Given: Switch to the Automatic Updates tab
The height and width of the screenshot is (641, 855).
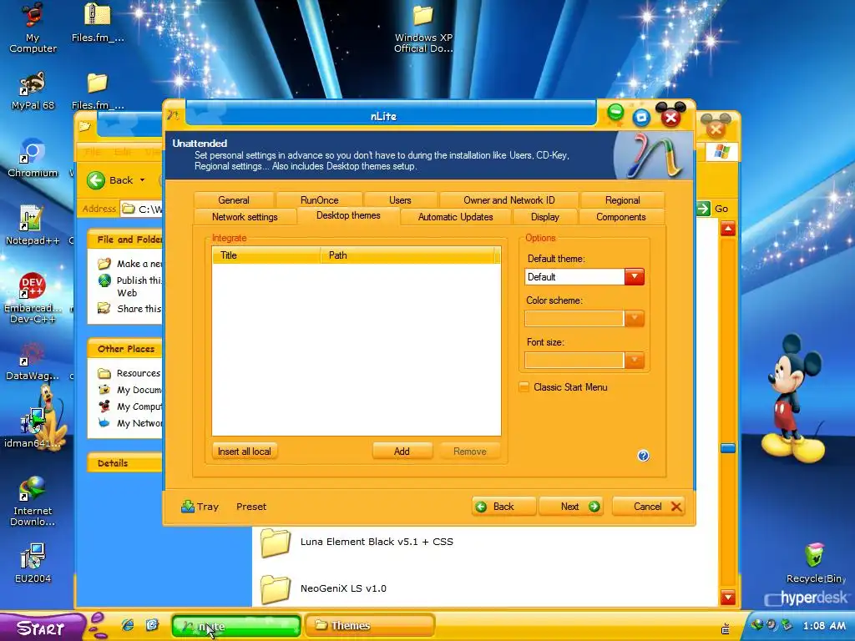Looking at the screenshot, I should [456, 217].
